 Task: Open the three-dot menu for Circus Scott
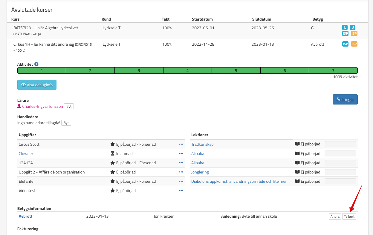[181, 144]
